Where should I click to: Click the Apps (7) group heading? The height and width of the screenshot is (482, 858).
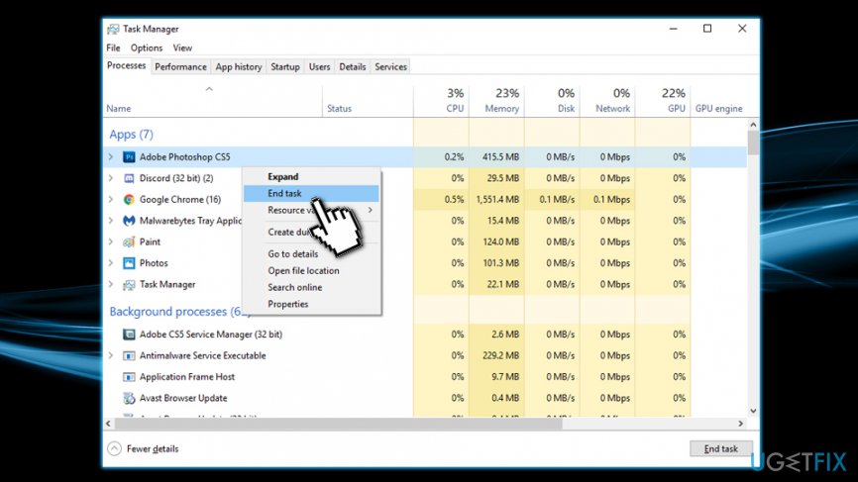(x=132, y=135)
